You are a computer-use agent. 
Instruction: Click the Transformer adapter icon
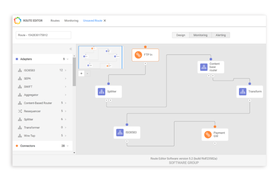pyautogui.click(x=20, y=128)
